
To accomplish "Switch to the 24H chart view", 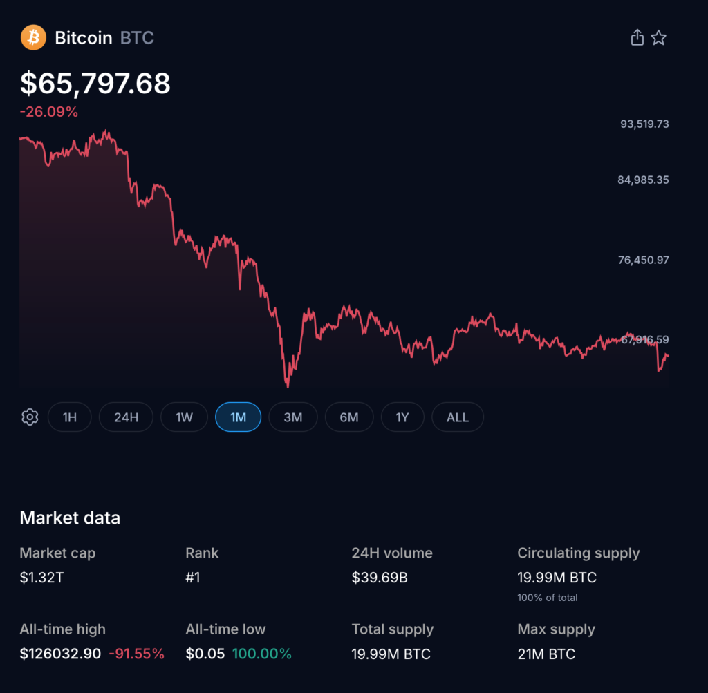I will coord(125,417).
